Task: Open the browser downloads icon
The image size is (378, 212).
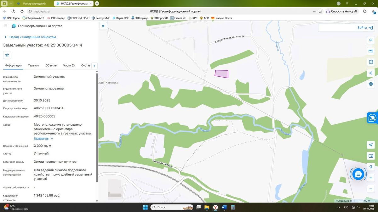Action: pyautogui.click(x=373, y=11)
